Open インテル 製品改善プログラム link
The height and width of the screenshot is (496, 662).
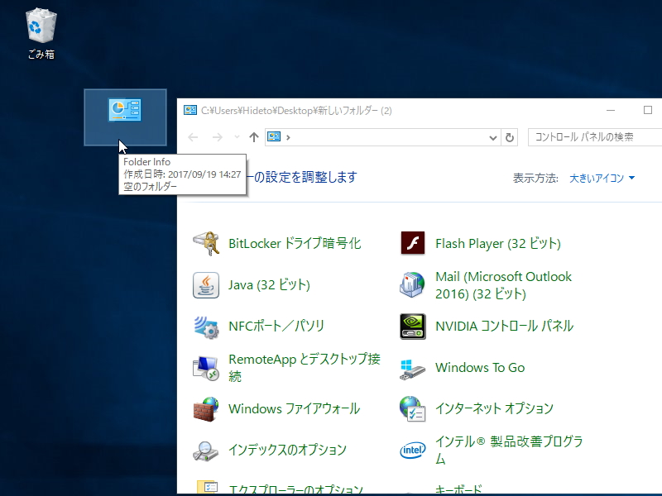tap(509, 450)
